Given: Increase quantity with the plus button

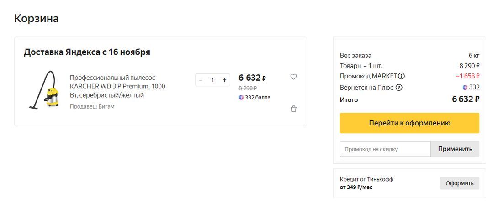Looking at the screenshot, I should [224, 80].
